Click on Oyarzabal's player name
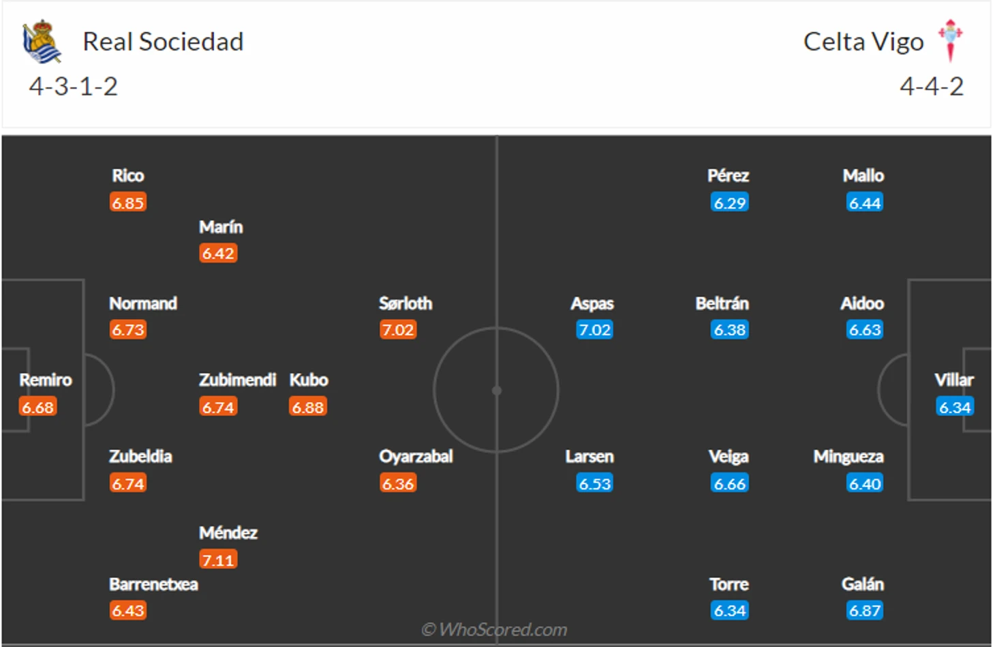Screen dimensions: 995x647 [x=416, y=456]
